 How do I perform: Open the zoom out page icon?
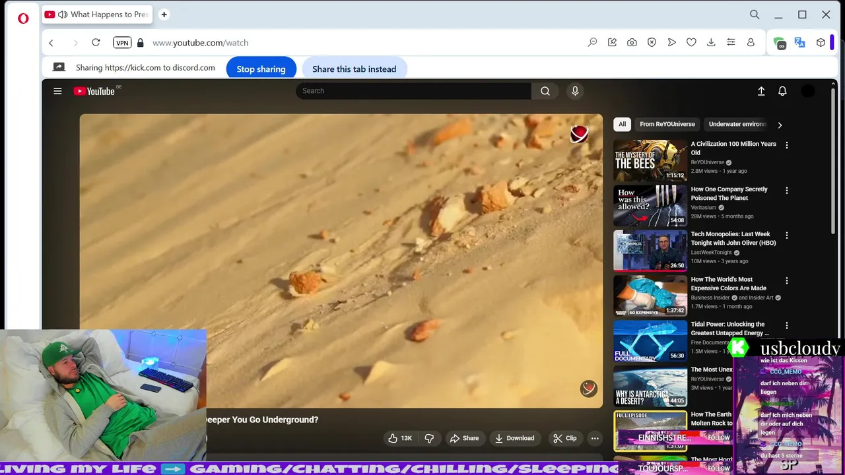point(592,42)
